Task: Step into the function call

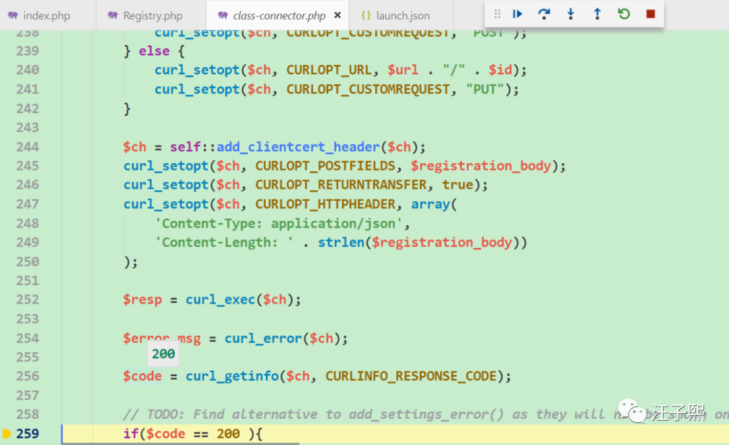Action: pyautogui.click(x=570, y=14)
